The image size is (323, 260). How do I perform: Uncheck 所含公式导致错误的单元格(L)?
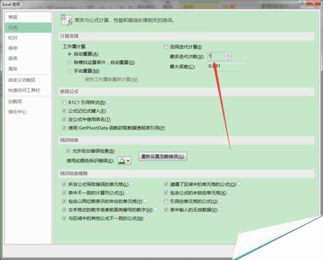coord(64,184)
